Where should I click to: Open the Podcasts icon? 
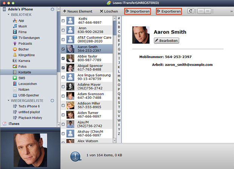click(x=15, y=43)
